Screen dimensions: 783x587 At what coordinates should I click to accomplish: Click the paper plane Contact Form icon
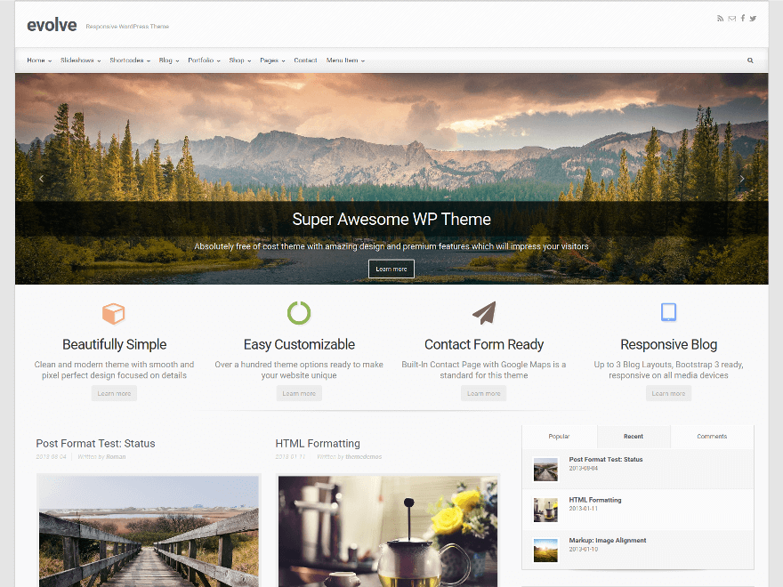pyautogui.click(x=484, y=313)
